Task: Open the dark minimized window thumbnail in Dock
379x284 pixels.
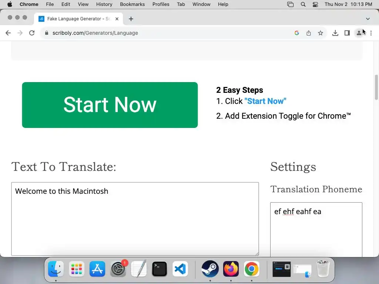Action: click(x=282, y=269)
